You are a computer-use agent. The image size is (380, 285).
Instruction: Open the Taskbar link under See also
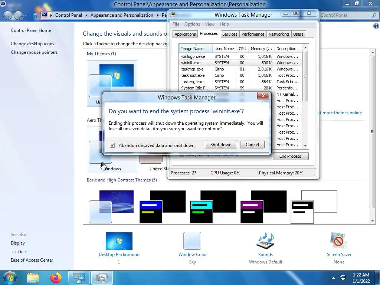pos(18,251)
